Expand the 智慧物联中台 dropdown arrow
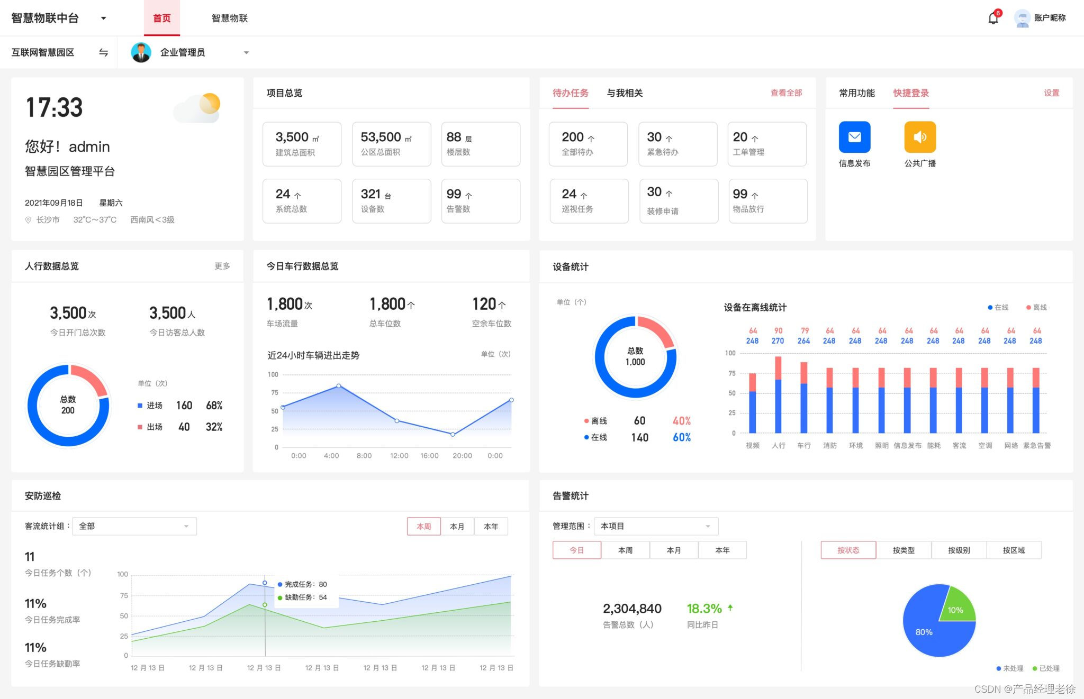Screen dimensions: 1084x699 click(103, 19)
